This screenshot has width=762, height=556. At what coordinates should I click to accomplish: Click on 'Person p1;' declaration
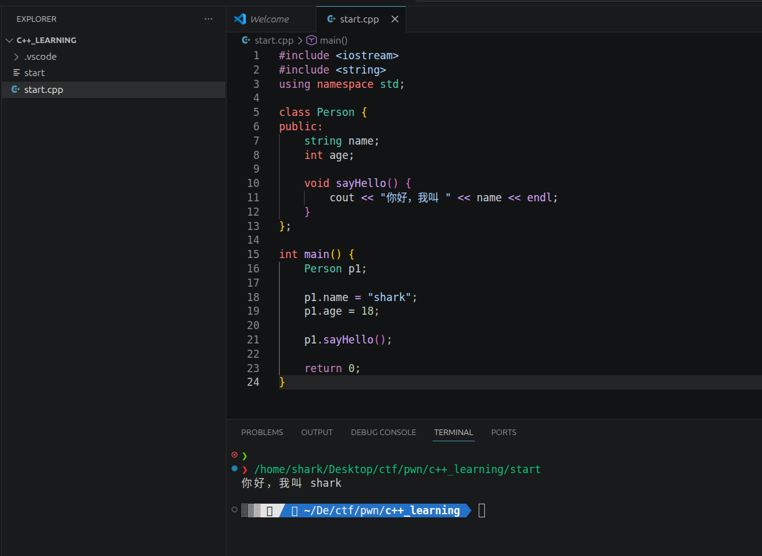336,269
